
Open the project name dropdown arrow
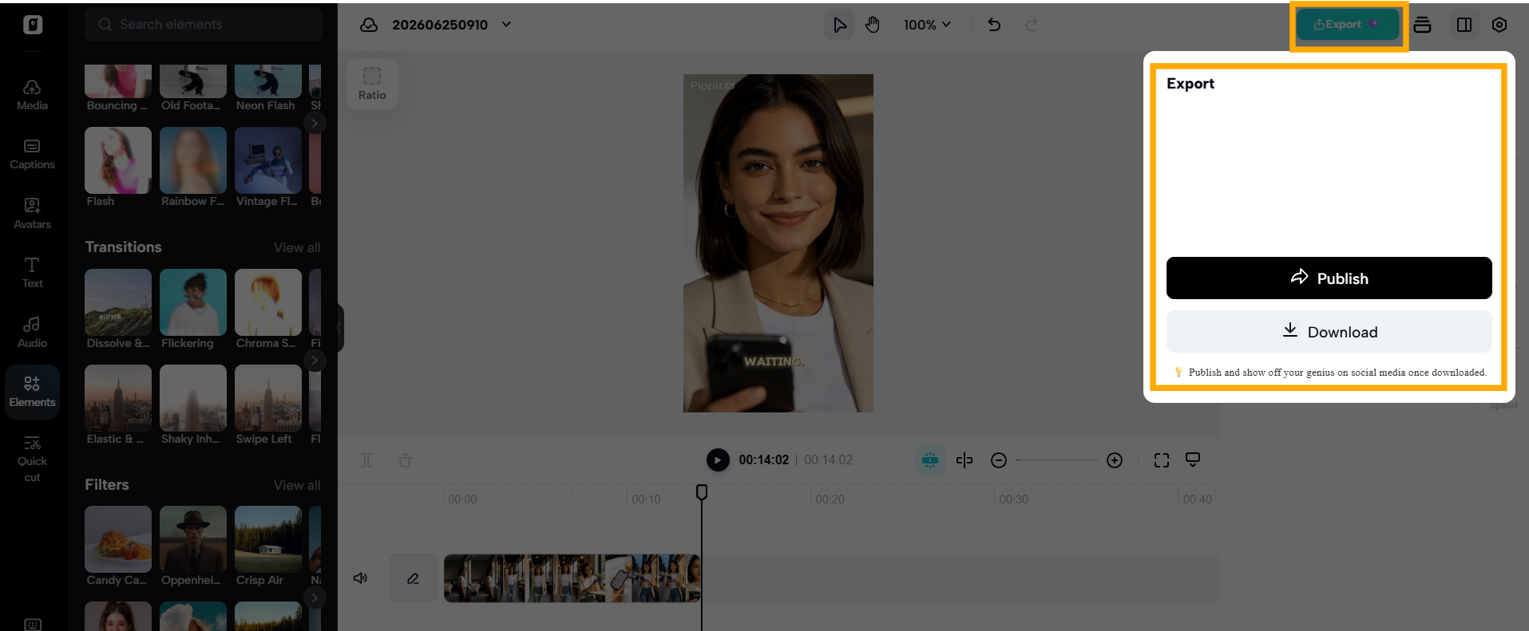pyautogui.click(x=506, y=25)
